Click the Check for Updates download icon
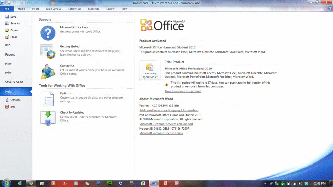Image resolution: width=333 pixels, height=187 pixels. [48, 118]
